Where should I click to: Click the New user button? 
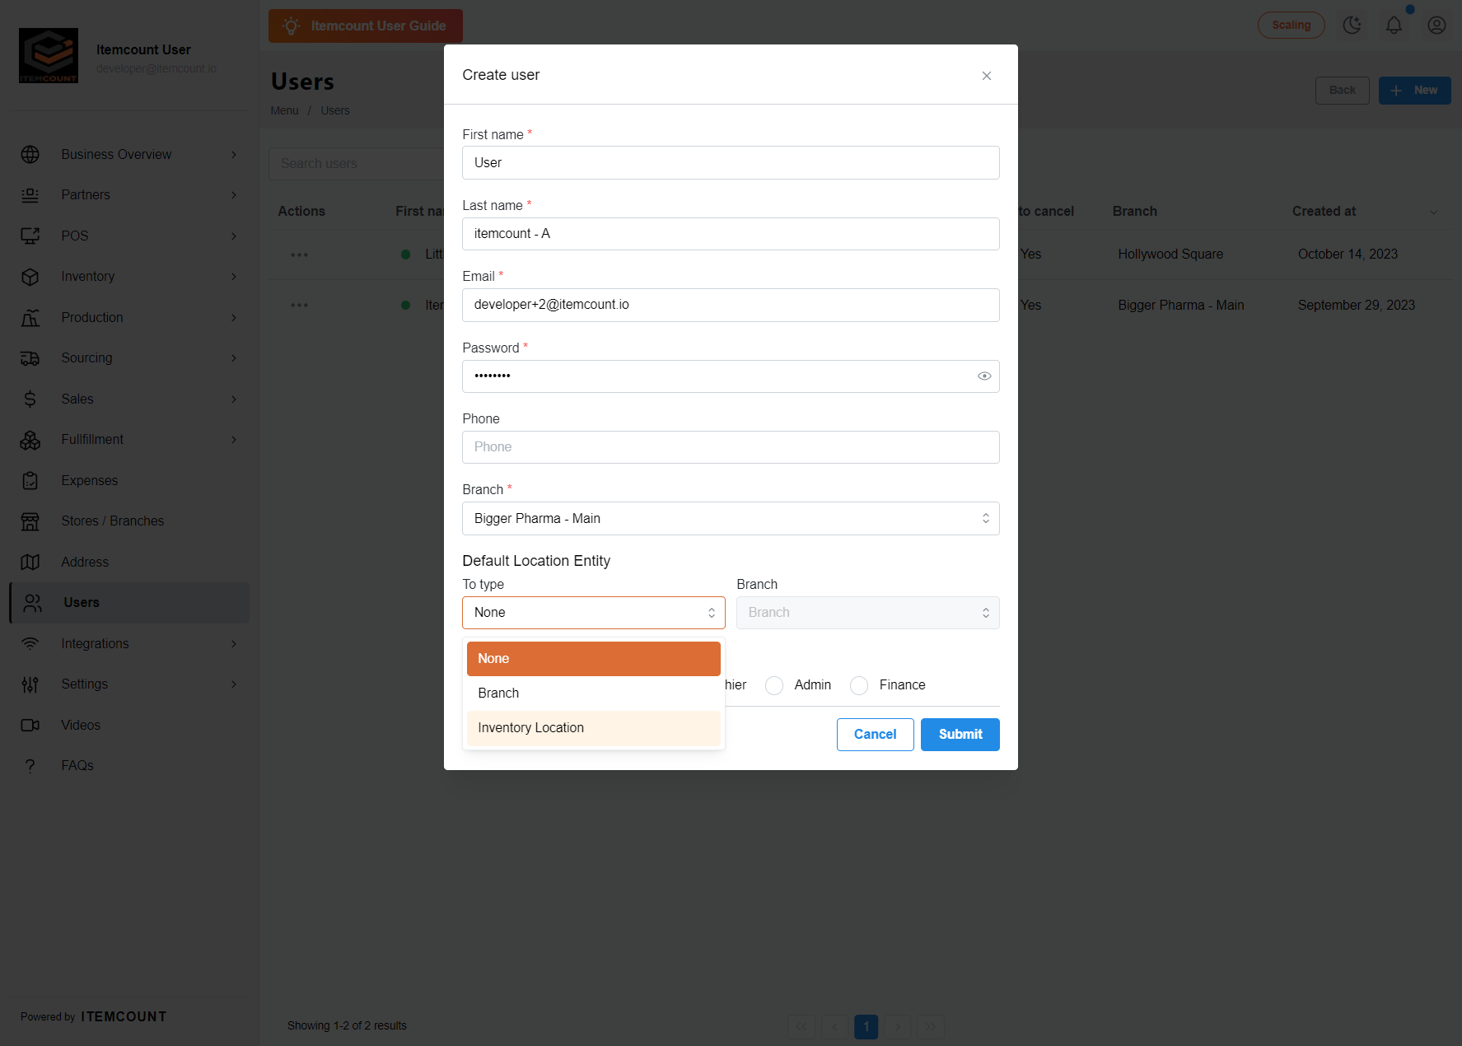(1414, 91)
